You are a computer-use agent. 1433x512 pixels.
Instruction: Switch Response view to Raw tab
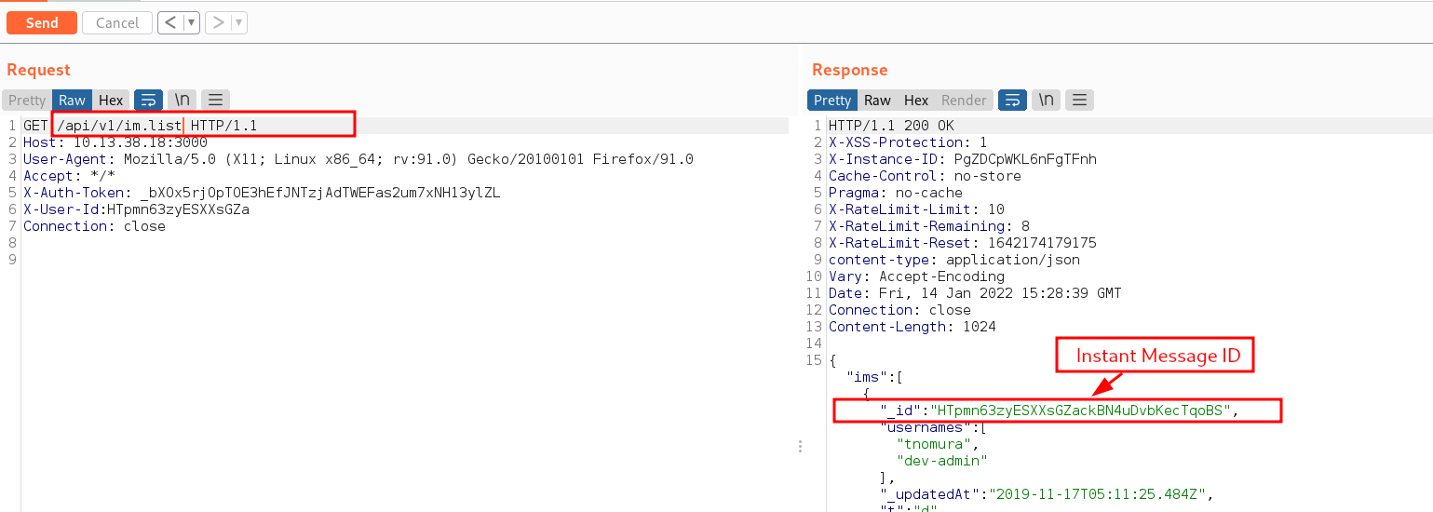coord(877,100)
